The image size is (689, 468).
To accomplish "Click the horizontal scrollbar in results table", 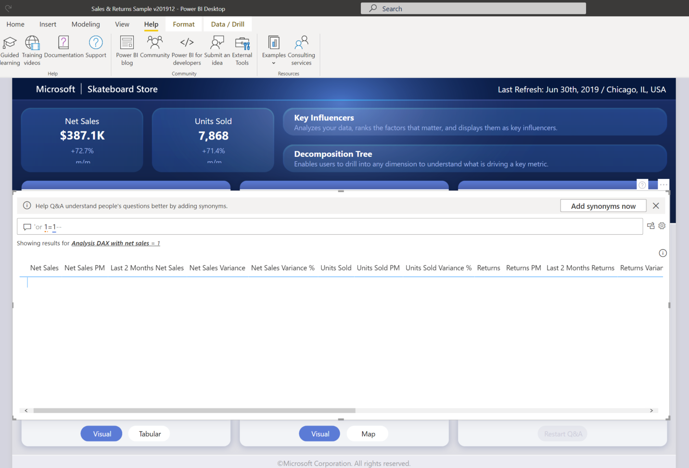I will click(x=194, y=411).
